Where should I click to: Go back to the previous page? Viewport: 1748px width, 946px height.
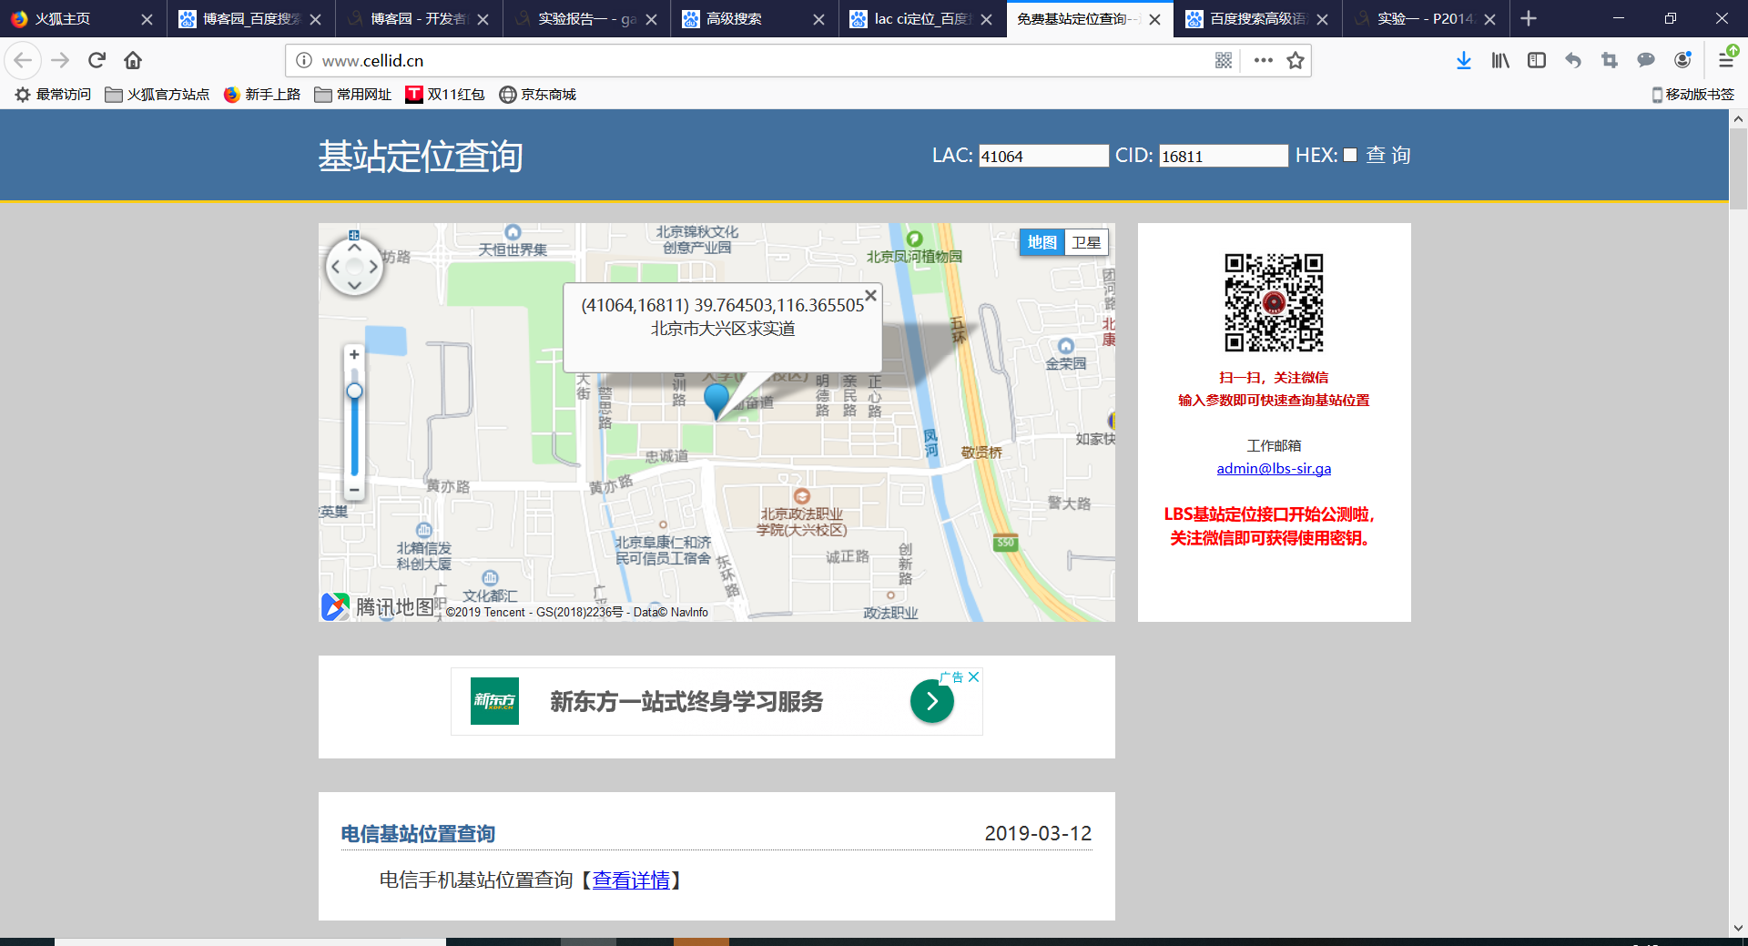tap(23, 60)
